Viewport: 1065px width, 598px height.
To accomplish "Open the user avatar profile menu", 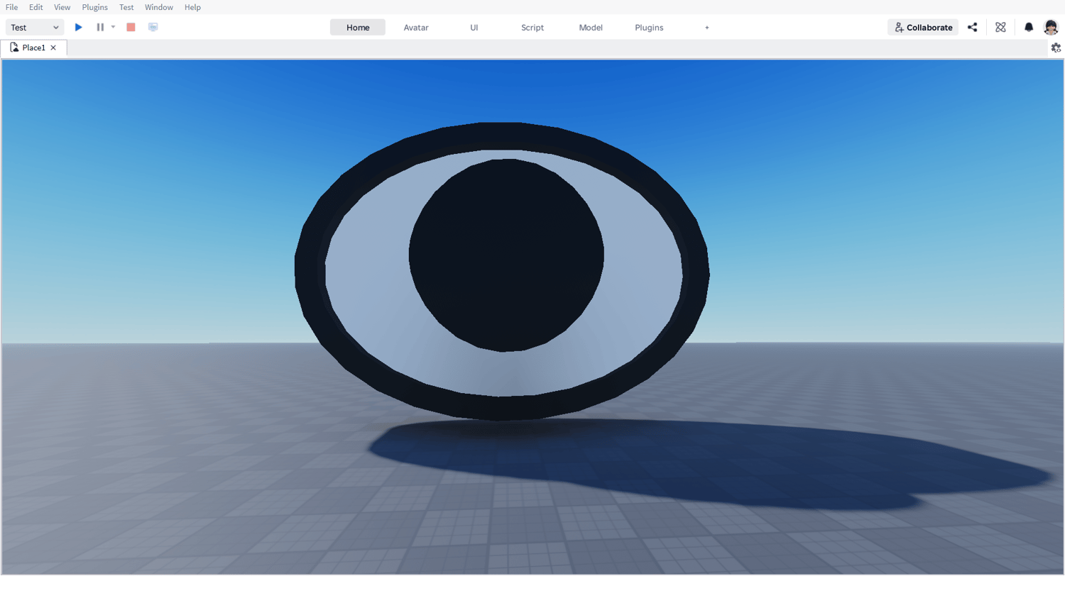I will (1051, 27).
